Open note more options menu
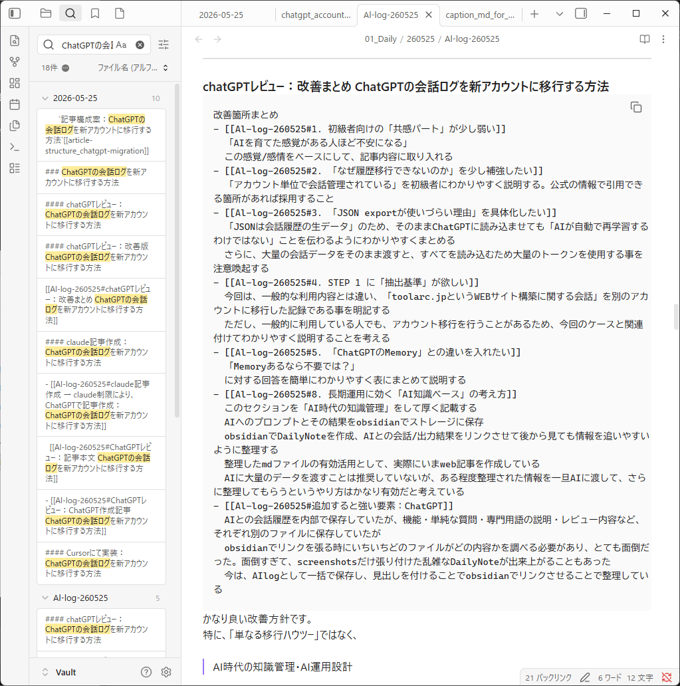This screenshot has height=686, width=680. [663, 39]
